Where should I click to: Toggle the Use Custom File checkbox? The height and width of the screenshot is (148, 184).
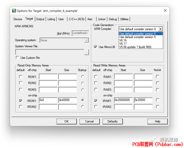tap(17, 58)
